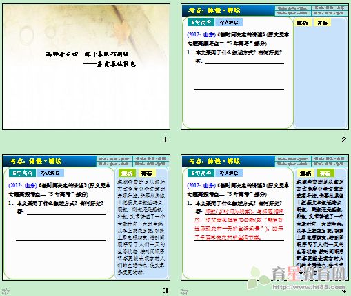Click the 解析 button in slide 4
351x296 pixels.
tap(305, 173)
